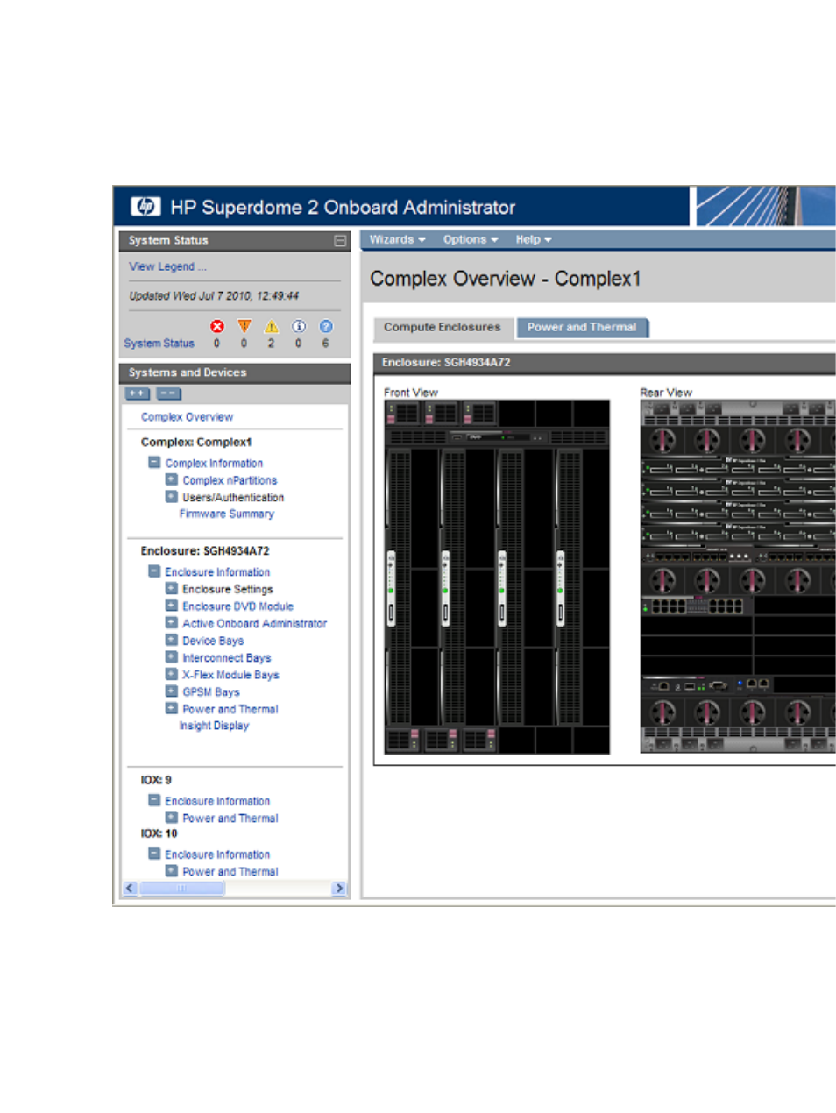Expand the Enclosure Settings node
The image size is (836, 1113).
tap(172, 588)
